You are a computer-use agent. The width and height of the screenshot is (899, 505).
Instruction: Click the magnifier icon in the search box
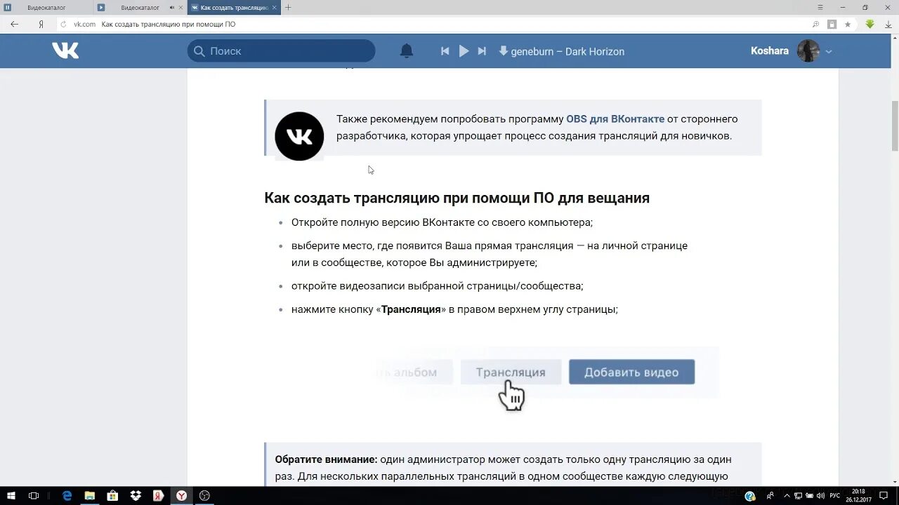click(199, 50)
